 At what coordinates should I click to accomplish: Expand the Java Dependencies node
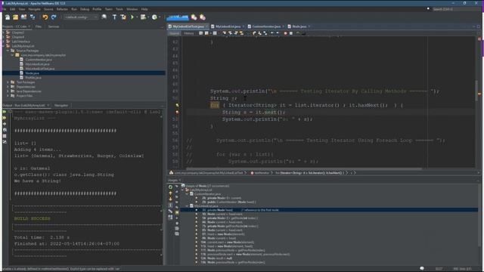point(8,91)
